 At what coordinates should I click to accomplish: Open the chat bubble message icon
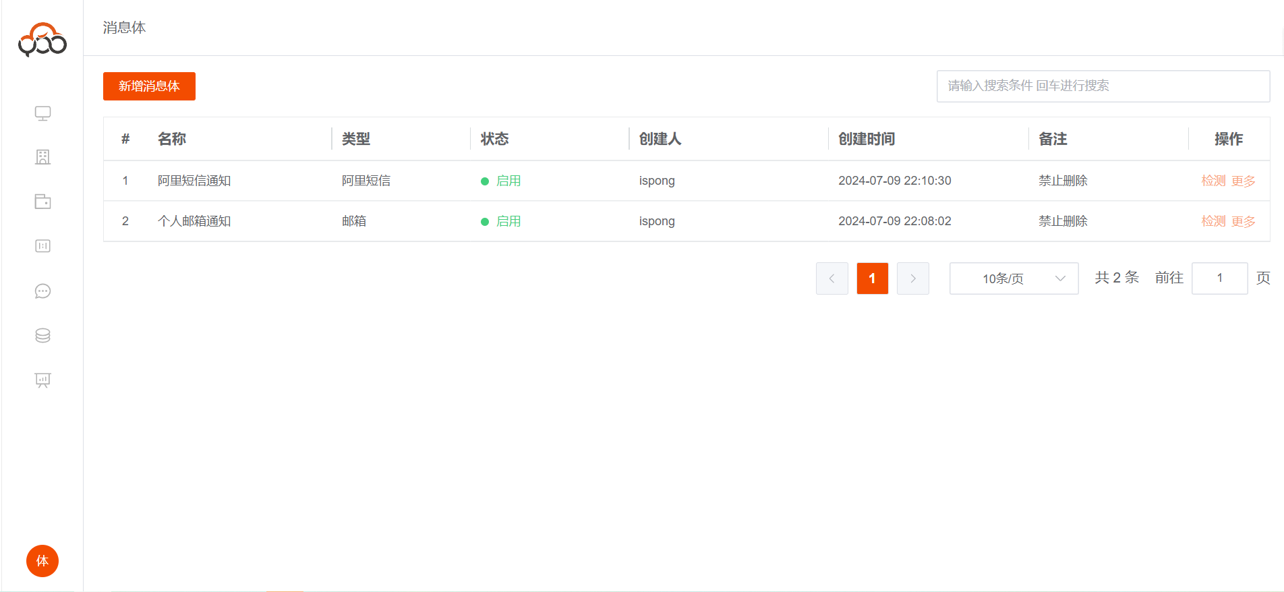tap(42, 291)
